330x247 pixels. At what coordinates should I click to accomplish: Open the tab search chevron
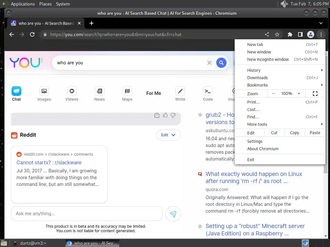tap(321, 23)
